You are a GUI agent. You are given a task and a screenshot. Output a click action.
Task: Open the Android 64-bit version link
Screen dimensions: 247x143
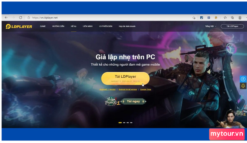[128, 89]
